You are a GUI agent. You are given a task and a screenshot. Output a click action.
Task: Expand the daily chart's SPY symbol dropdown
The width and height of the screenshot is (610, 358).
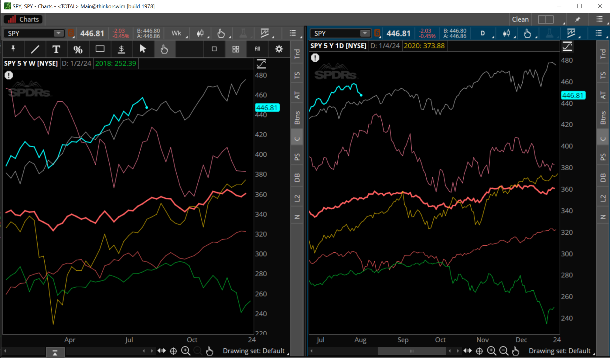pyautogui.click(x=365, y=33)
